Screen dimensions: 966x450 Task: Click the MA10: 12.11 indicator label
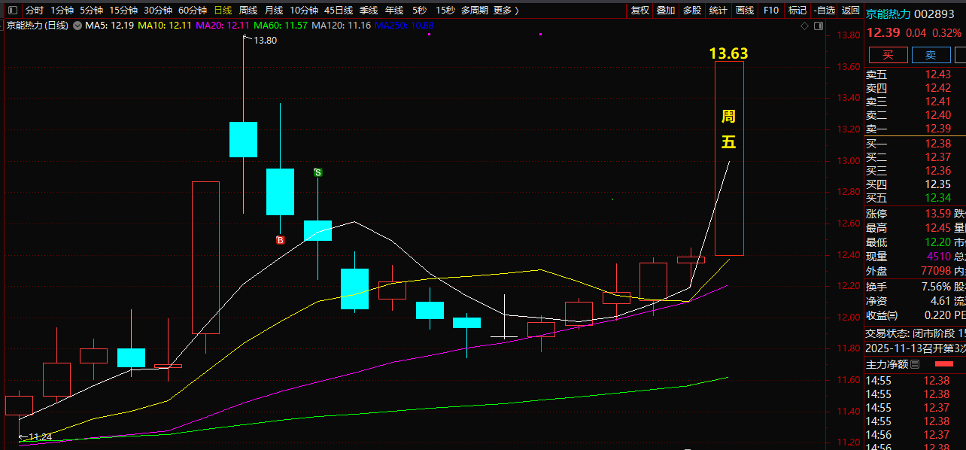(x=165, y=26)
